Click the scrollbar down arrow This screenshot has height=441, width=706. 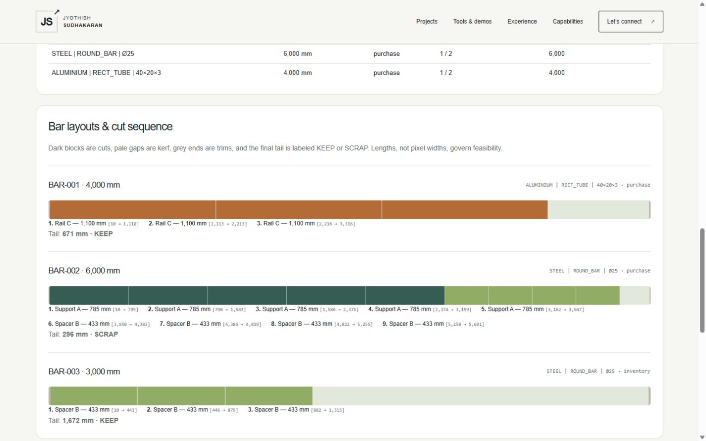[702, 437]
